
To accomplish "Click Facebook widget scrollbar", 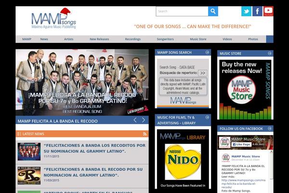I will 271,165.
